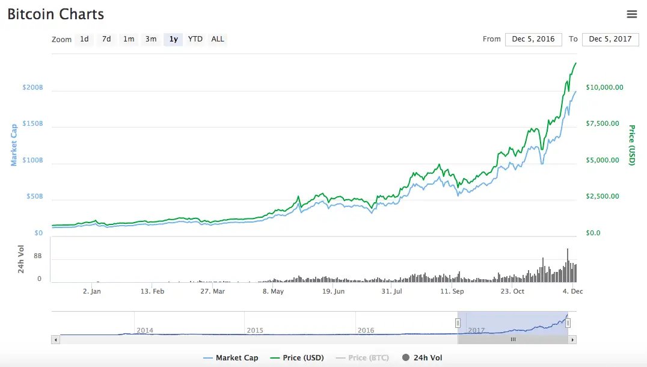The width and height of the screenshot is (647, 367).
Task: Click the right range handle in navigator
Action: 568,323
